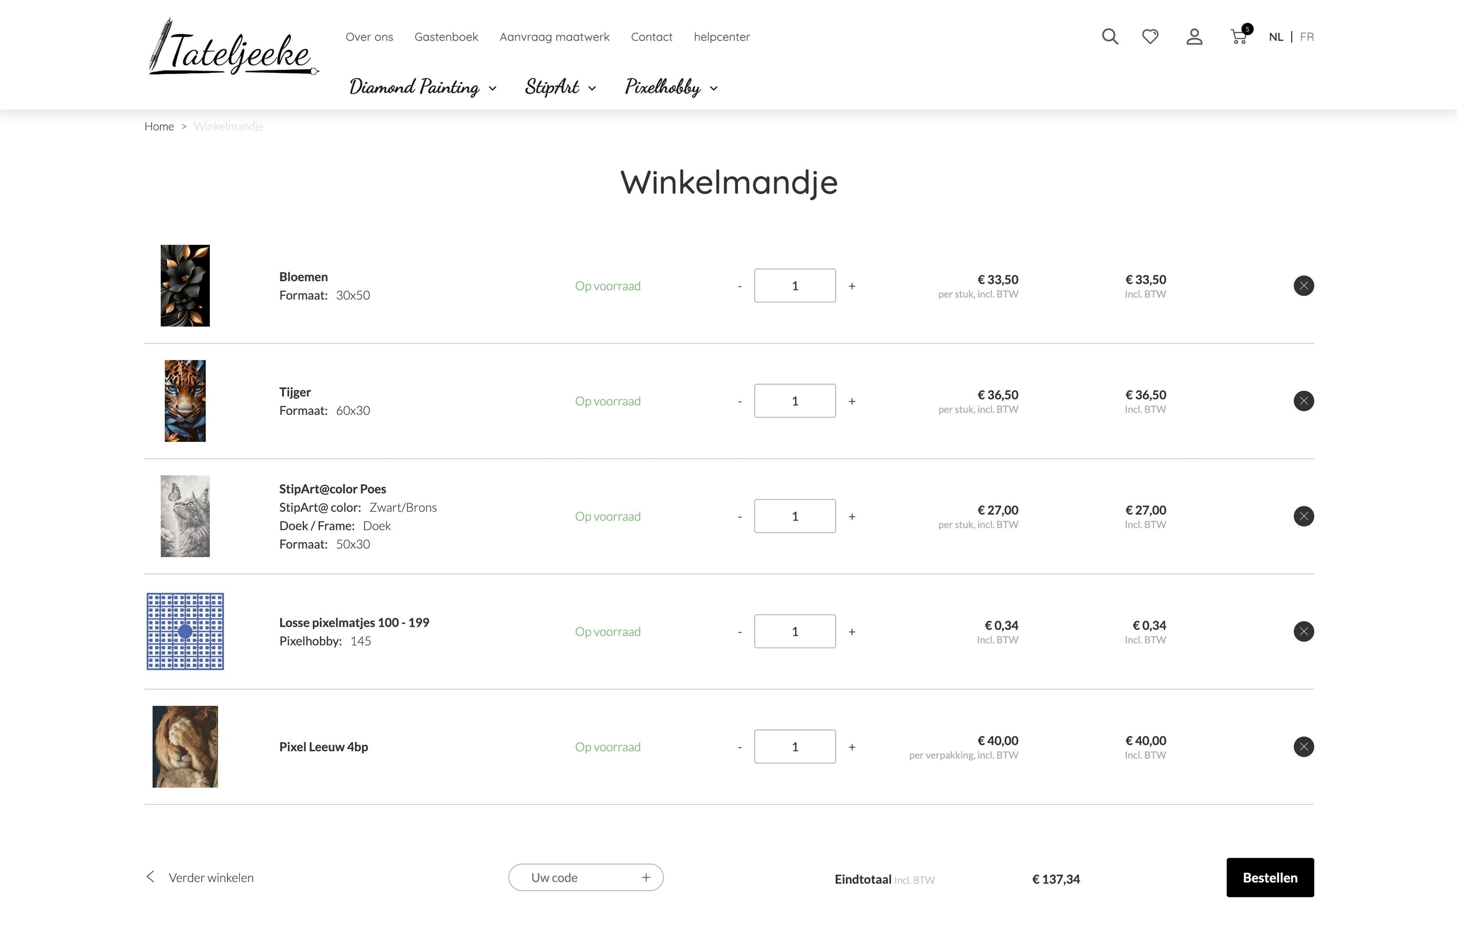Open the user account icon
The image size is (1457, 945).
point(1194,37)
